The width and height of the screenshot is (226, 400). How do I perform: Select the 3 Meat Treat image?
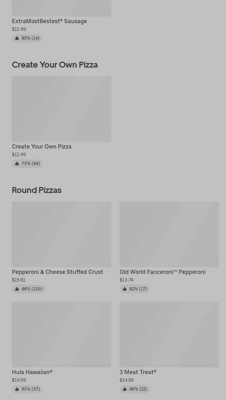point(169,335)
